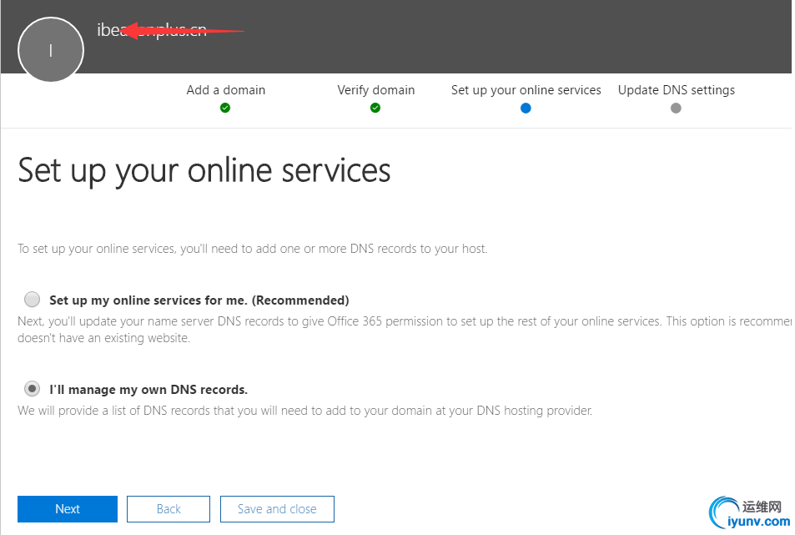Click description starting 'Next, you'll update your name server'

tap(405, 330)
